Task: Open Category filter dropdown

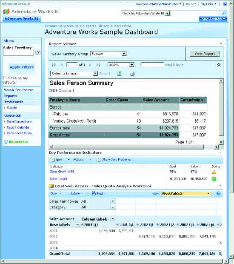Action: coord(113,207)
